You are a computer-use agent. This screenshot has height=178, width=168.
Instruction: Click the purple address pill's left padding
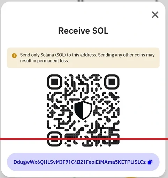(x=10, y=162)
